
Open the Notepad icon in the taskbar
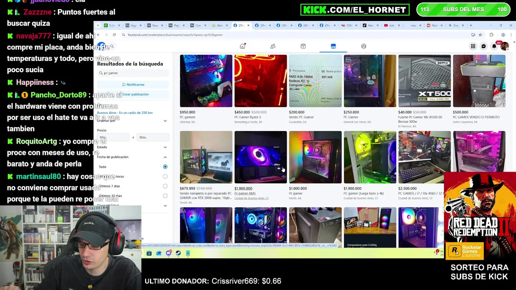coord(188,253)
